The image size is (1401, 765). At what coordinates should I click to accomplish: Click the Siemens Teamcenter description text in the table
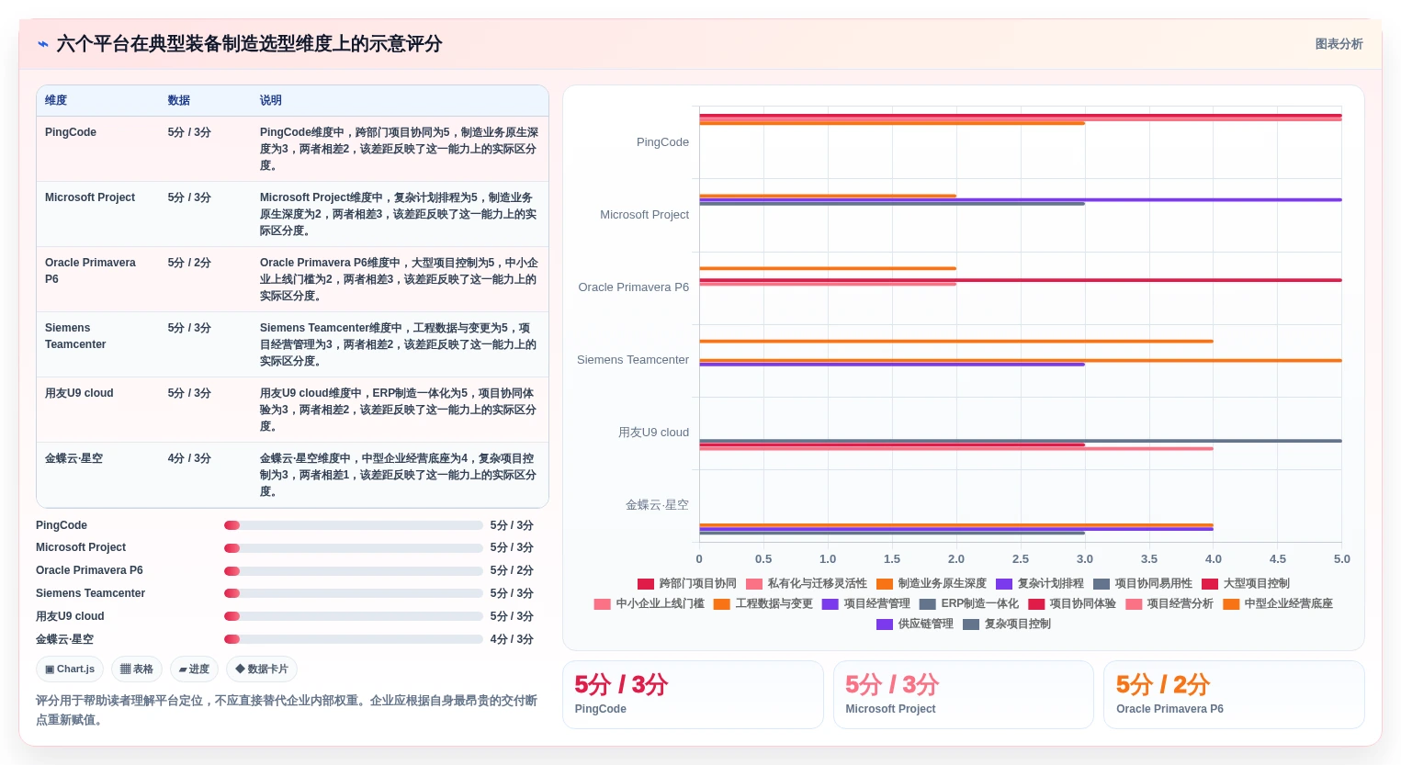(x=399, y=344)
